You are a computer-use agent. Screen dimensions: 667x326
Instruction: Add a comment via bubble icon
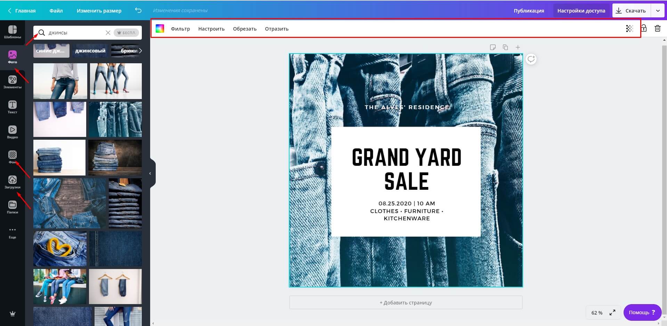pos(531,59)
